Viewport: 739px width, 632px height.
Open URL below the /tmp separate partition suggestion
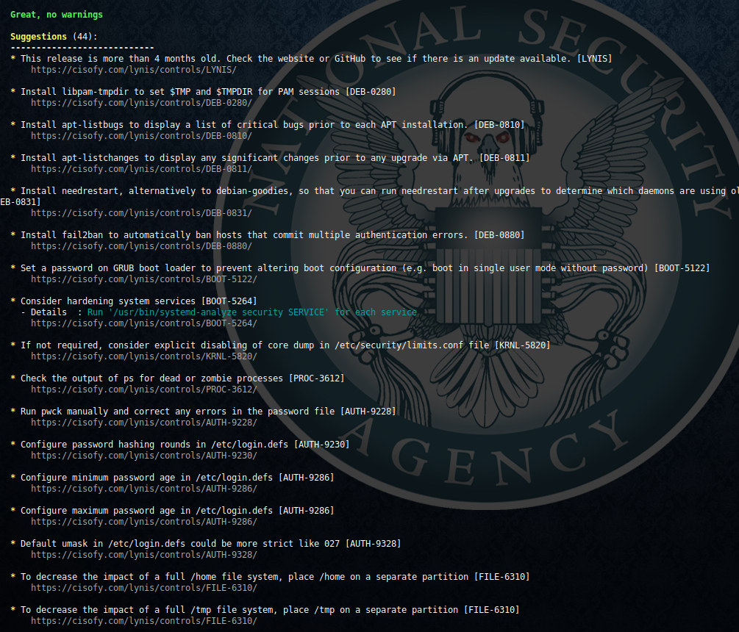[x=143, y=621]
